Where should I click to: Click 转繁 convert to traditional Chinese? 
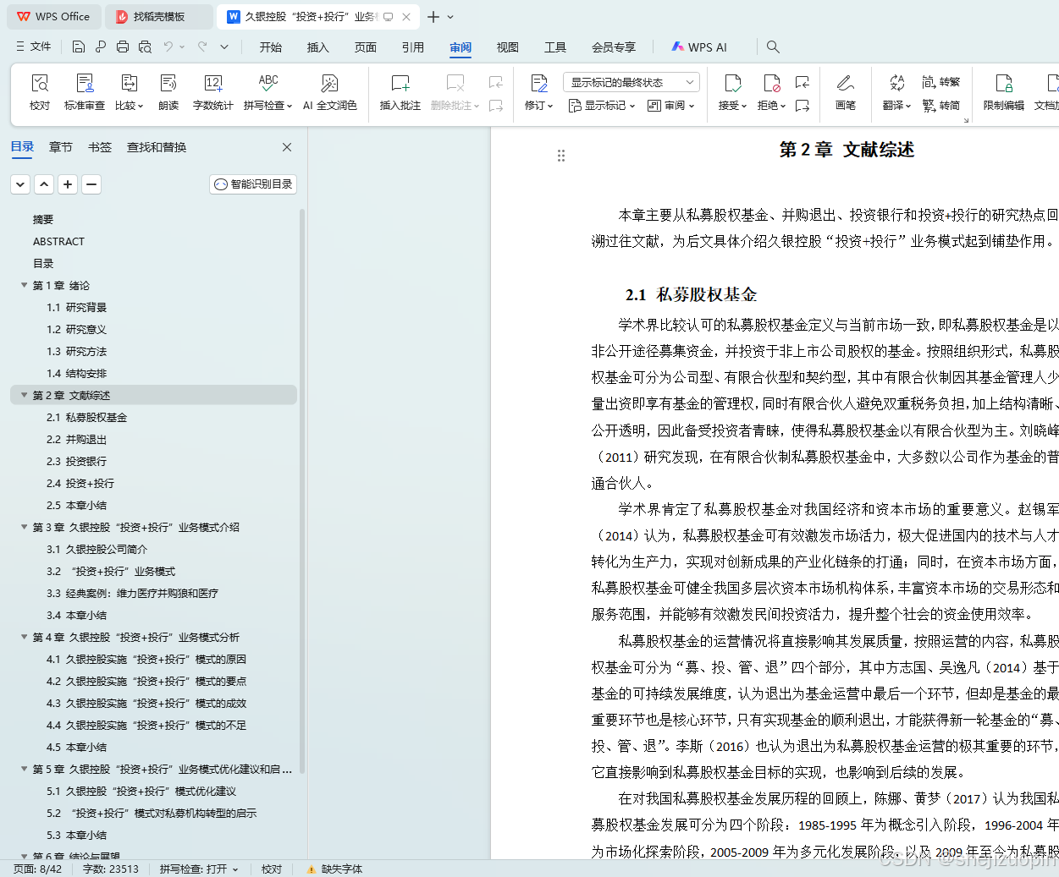(941, 82)
